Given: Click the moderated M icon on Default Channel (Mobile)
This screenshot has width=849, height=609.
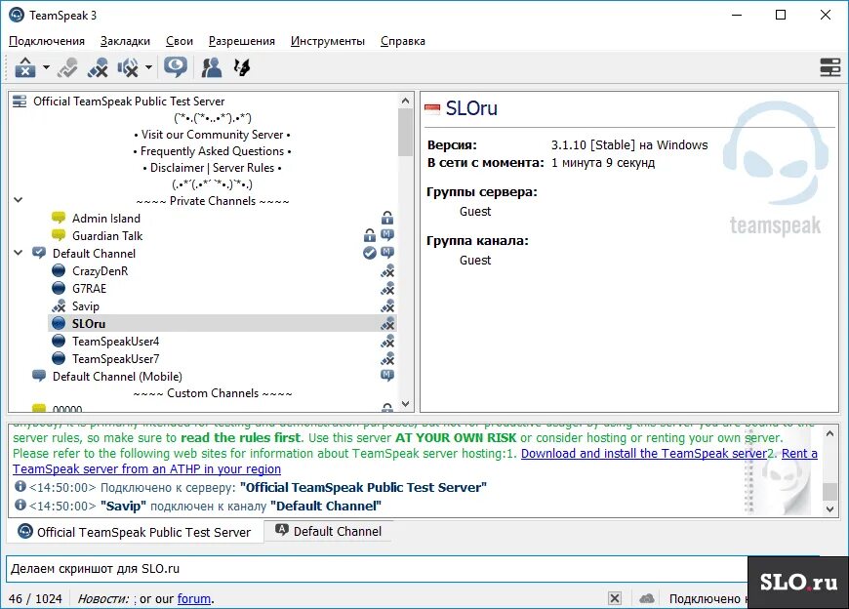Looking at the screenshot, I should 387,375.
